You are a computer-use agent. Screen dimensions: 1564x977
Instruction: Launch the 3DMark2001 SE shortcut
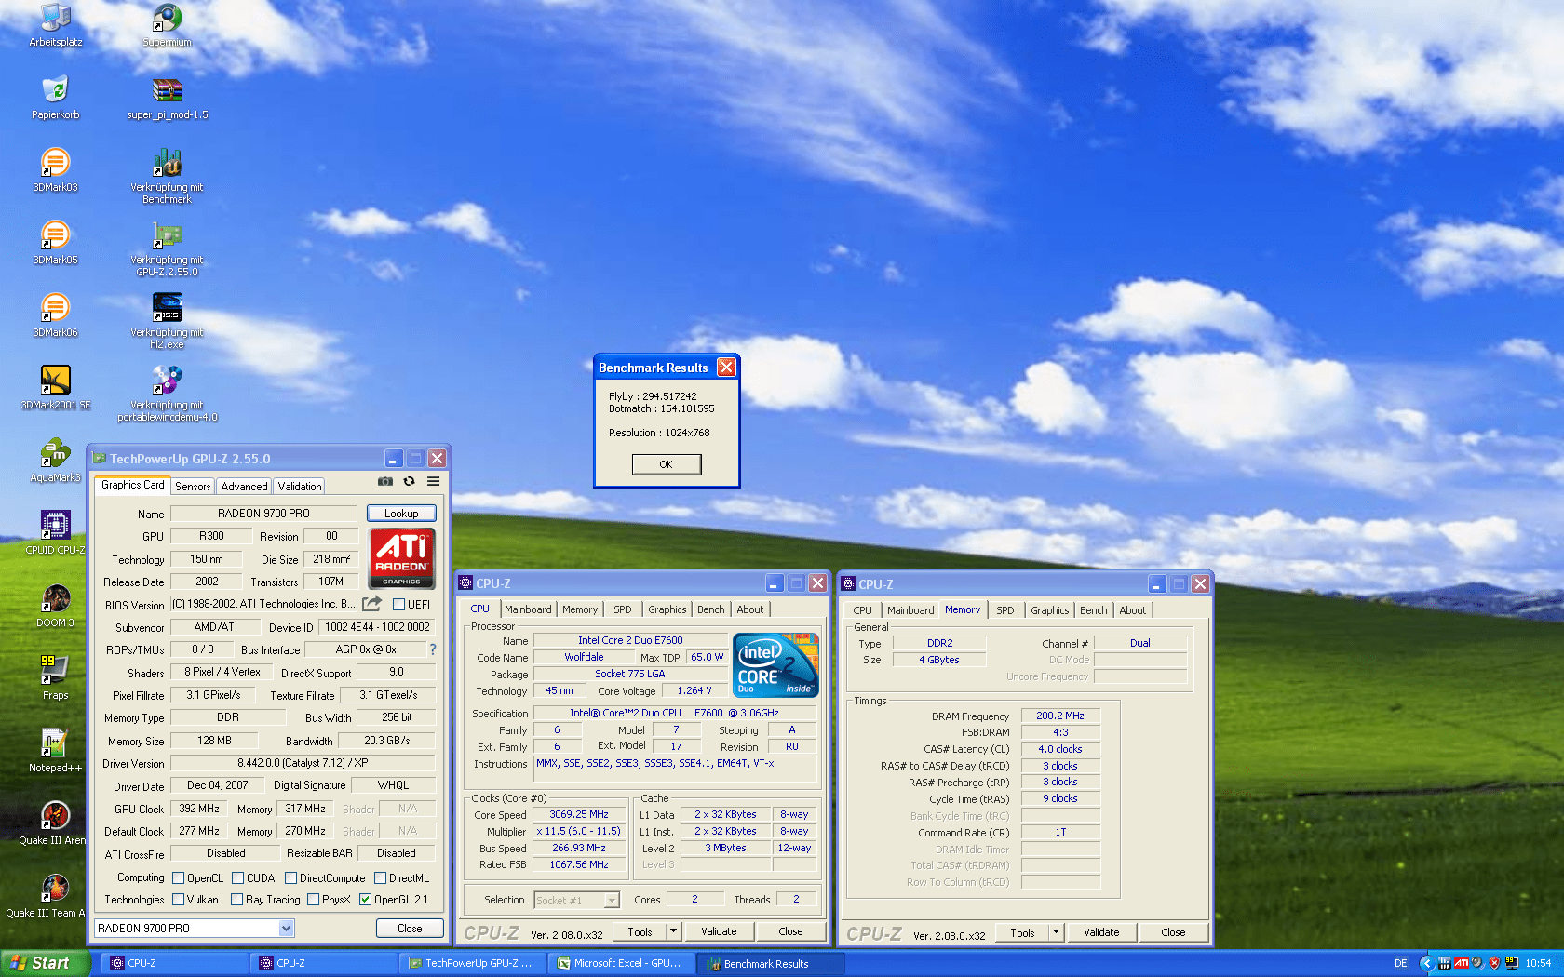56,388
